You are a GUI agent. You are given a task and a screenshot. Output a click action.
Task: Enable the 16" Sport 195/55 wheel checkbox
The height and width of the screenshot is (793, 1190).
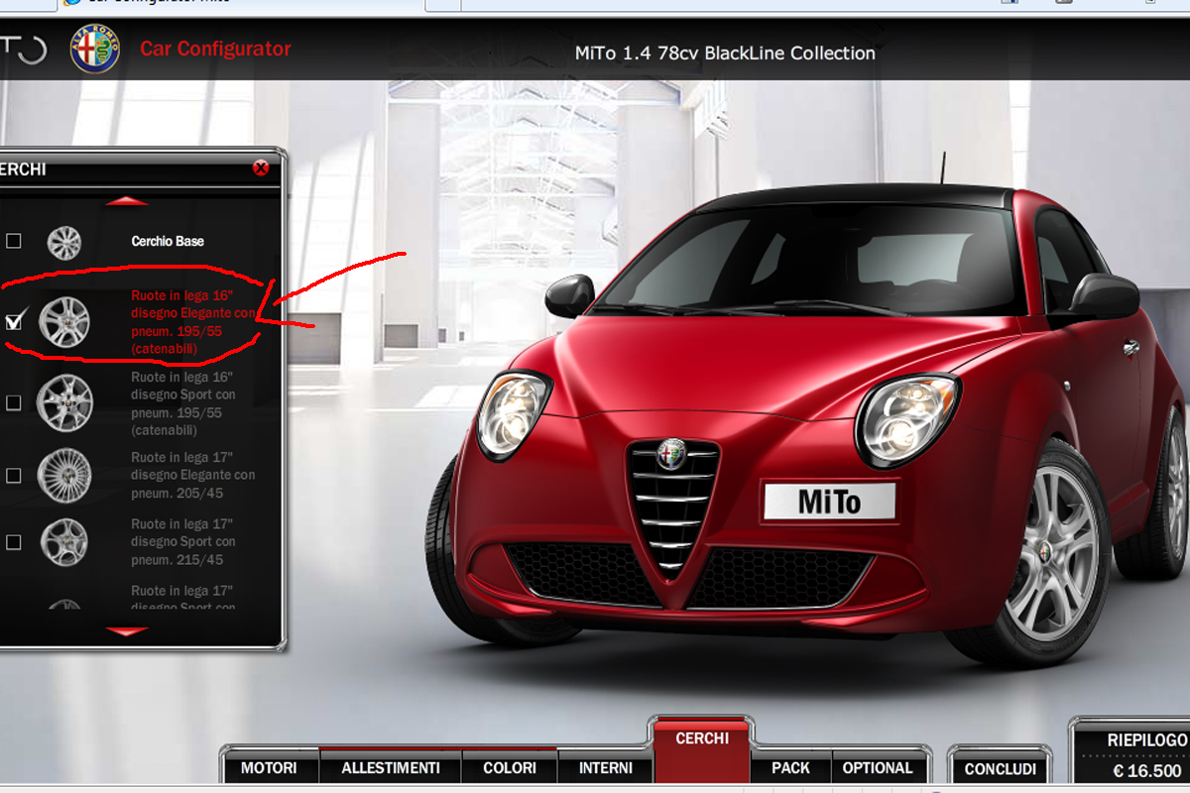pos(14,402)
